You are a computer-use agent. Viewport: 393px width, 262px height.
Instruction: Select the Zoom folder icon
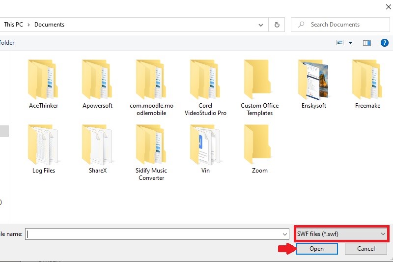[257, 145]
